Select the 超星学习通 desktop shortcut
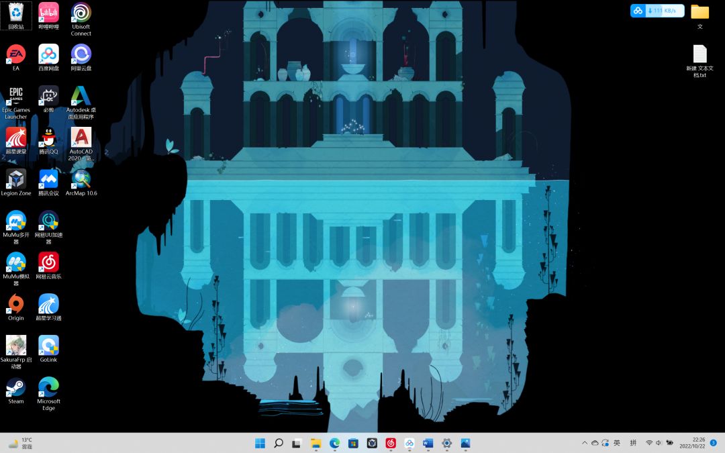This screenshot has height=453, width=725. point(48,307)
